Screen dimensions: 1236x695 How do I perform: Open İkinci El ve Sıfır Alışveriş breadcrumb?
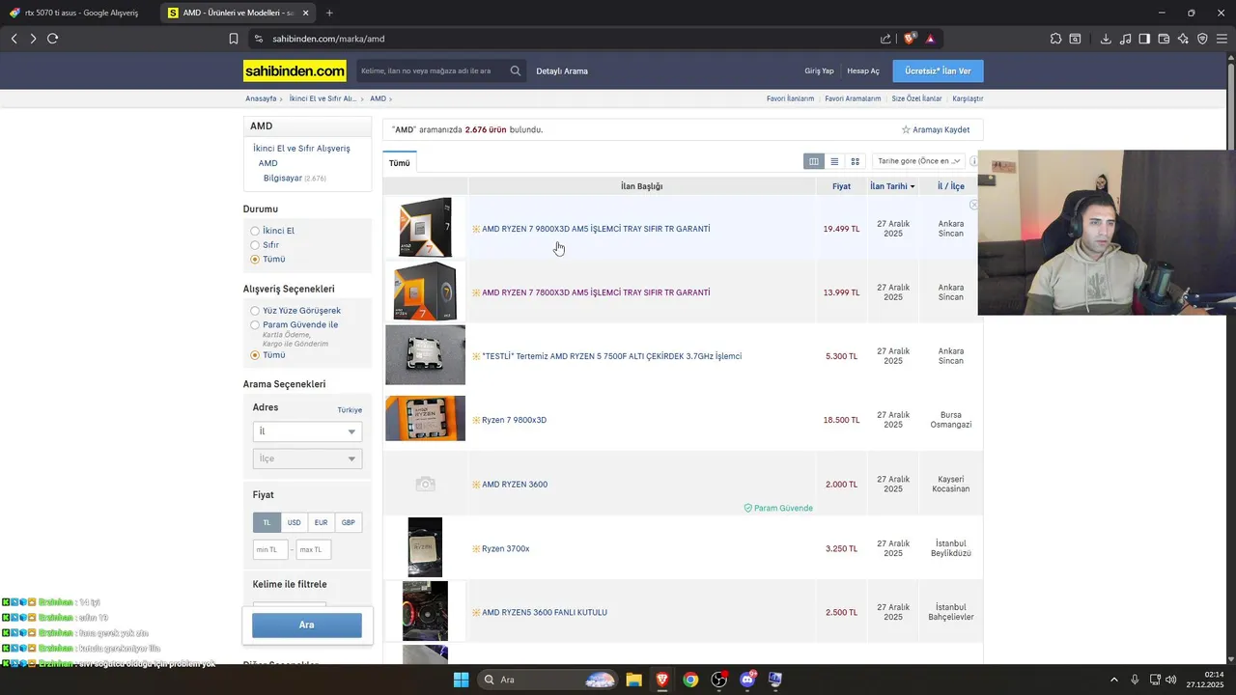tap(323, 98)
